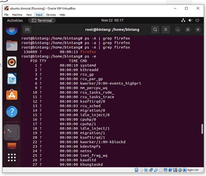
Task: Show Applications grid in the dock
Action: [12, 157]
